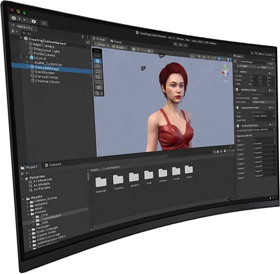Click the search icon near Layers dropdown
280x274 pixels.
[252, 53]
